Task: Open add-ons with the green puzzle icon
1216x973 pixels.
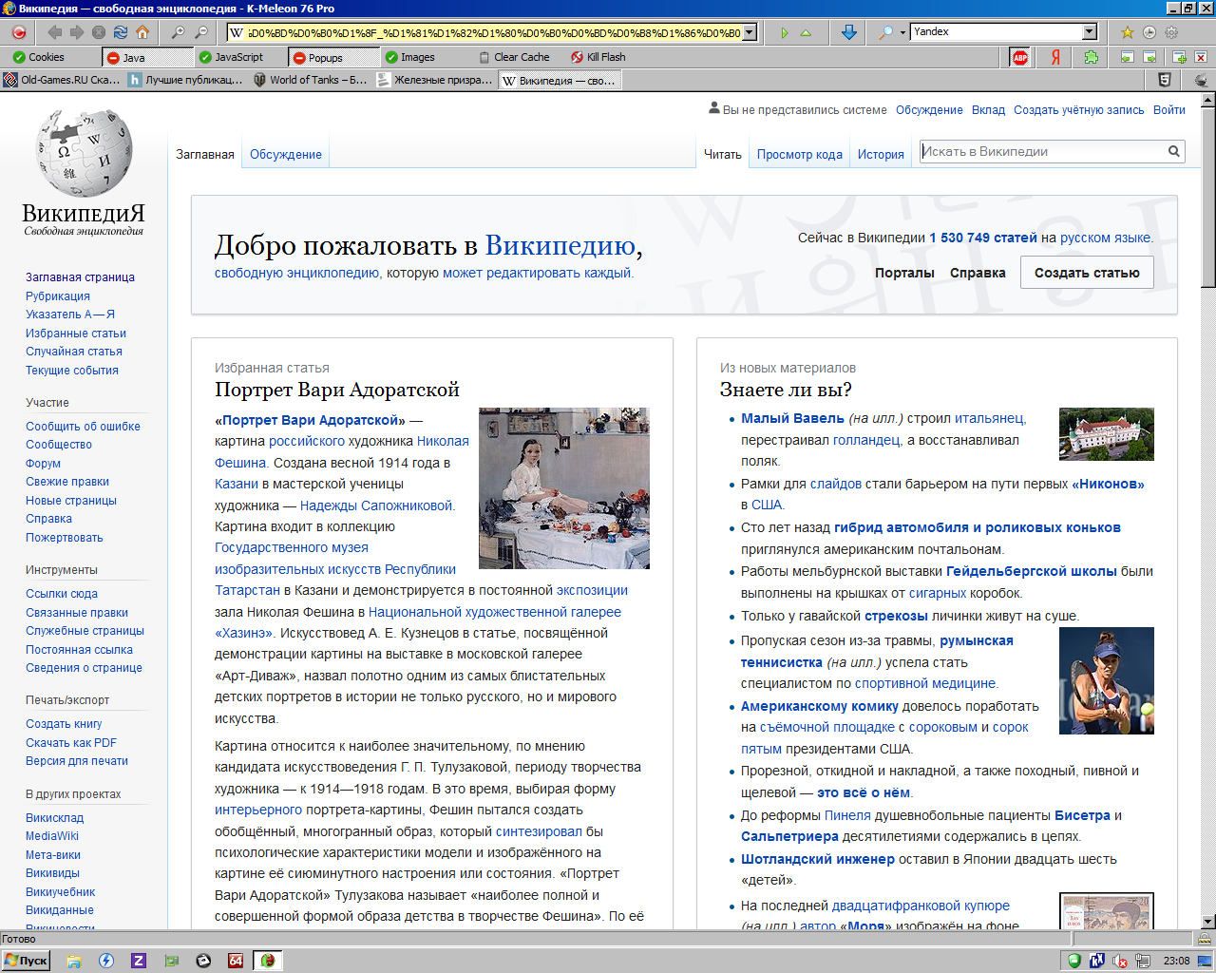Action: (1091, 57)
